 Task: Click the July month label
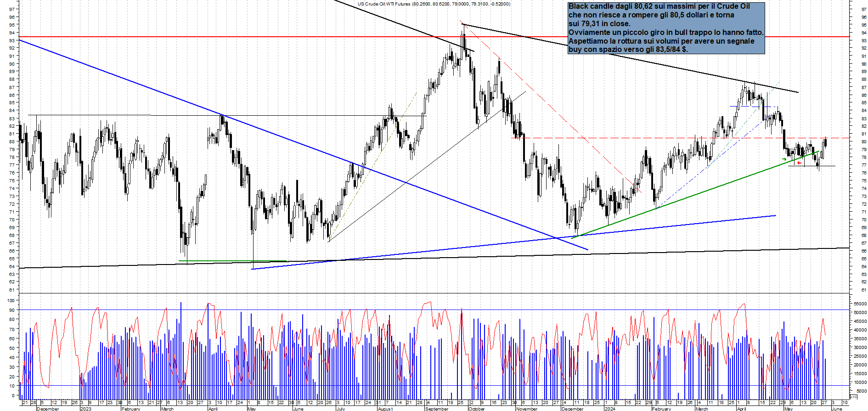(x=340, y=409)
